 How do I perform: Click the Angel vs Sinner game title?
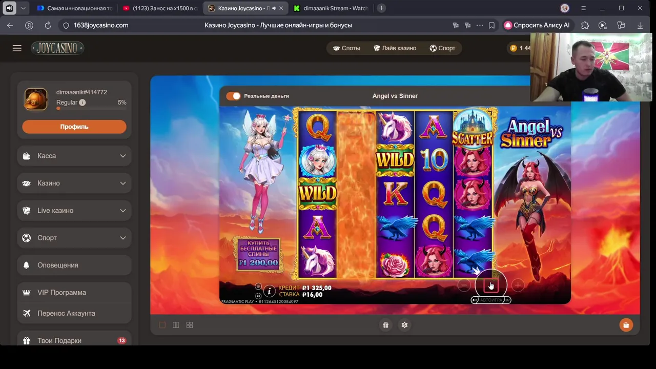coord(395,96)
